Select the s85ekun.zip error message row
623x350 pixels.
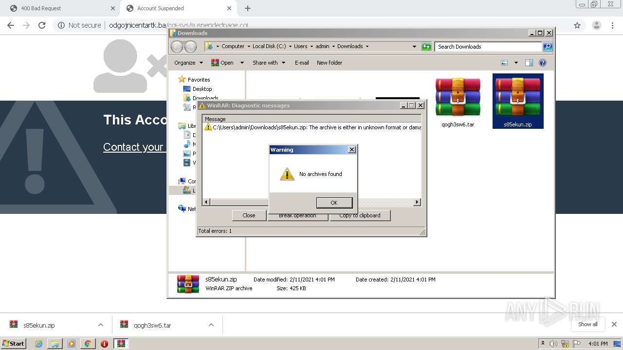[x=312, y=127]
